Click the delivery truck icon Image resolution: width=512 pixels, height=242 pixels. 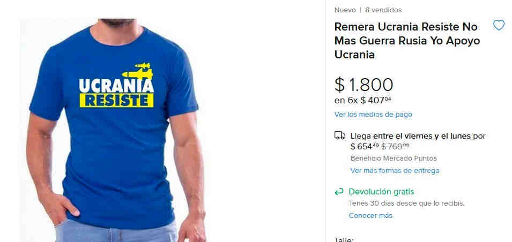point(339,135)
